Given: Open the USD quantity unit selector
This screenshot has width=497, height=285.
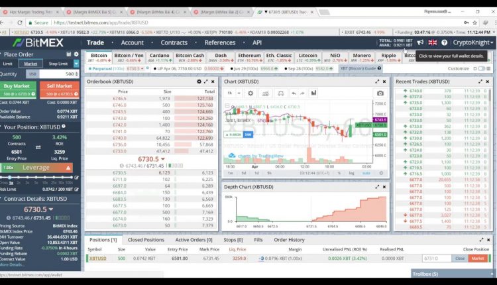Looking at the screenshot, I should point(32,74).
